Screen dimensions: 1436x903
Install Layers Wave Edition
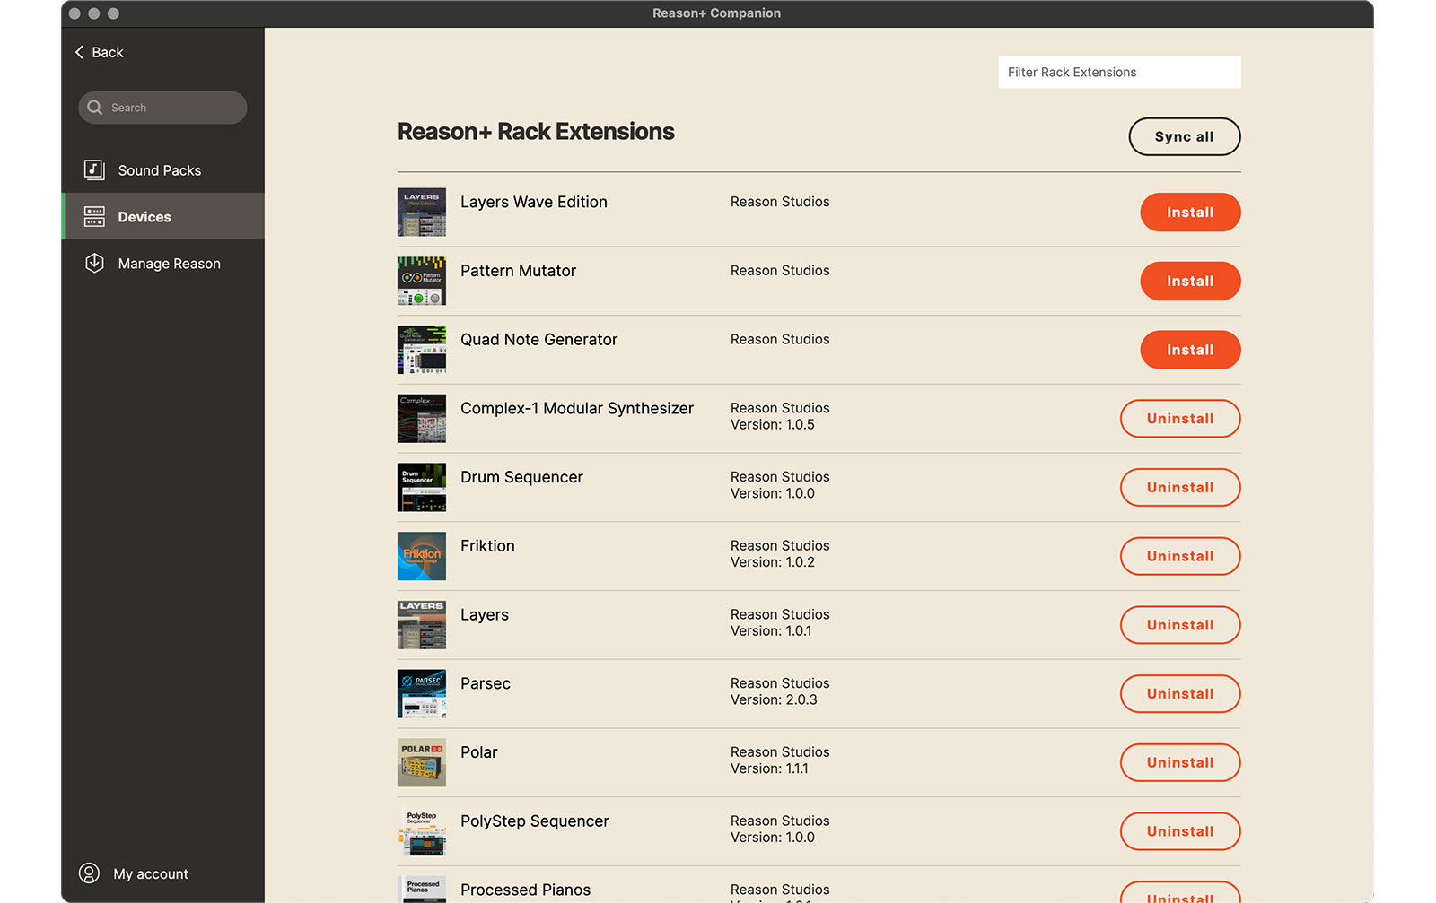click(x=1190, y=213)
